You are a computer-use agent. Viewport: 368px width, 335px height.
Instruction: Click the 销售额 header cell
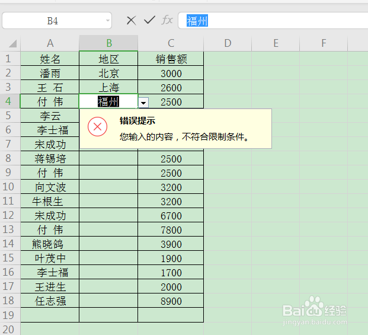pyautogui.click(x=171, y=59)
